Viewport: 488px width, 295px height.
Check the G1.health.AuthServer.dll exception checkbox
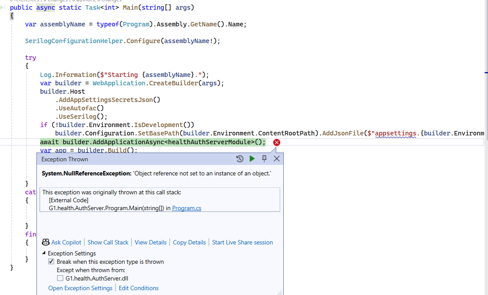click(x=60, y=278)
